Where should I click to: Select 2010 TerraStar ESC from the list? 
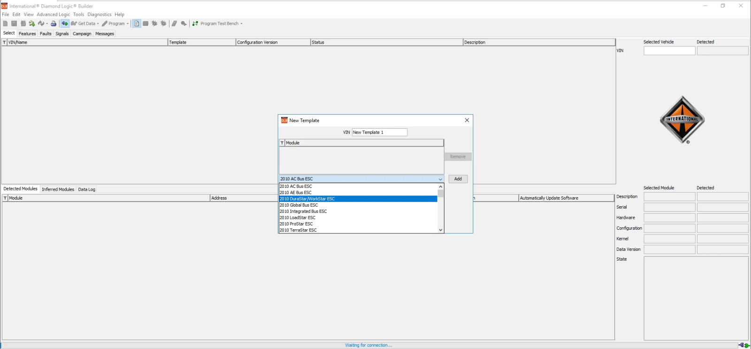pyautogui.click(x=358, y=230)
